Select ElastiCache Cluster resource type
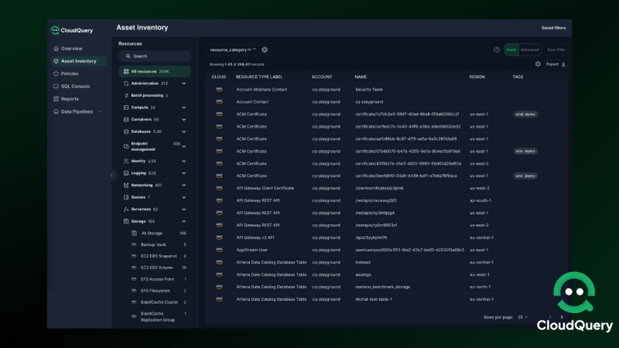This screenshot has width=619, height=348. coord(159,302)
